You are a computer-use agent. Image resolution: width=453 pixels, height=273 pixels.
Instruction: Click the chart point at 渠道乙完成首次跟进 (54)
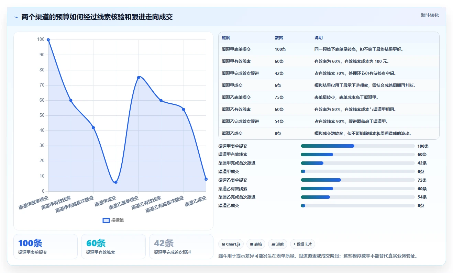[184, 110]
